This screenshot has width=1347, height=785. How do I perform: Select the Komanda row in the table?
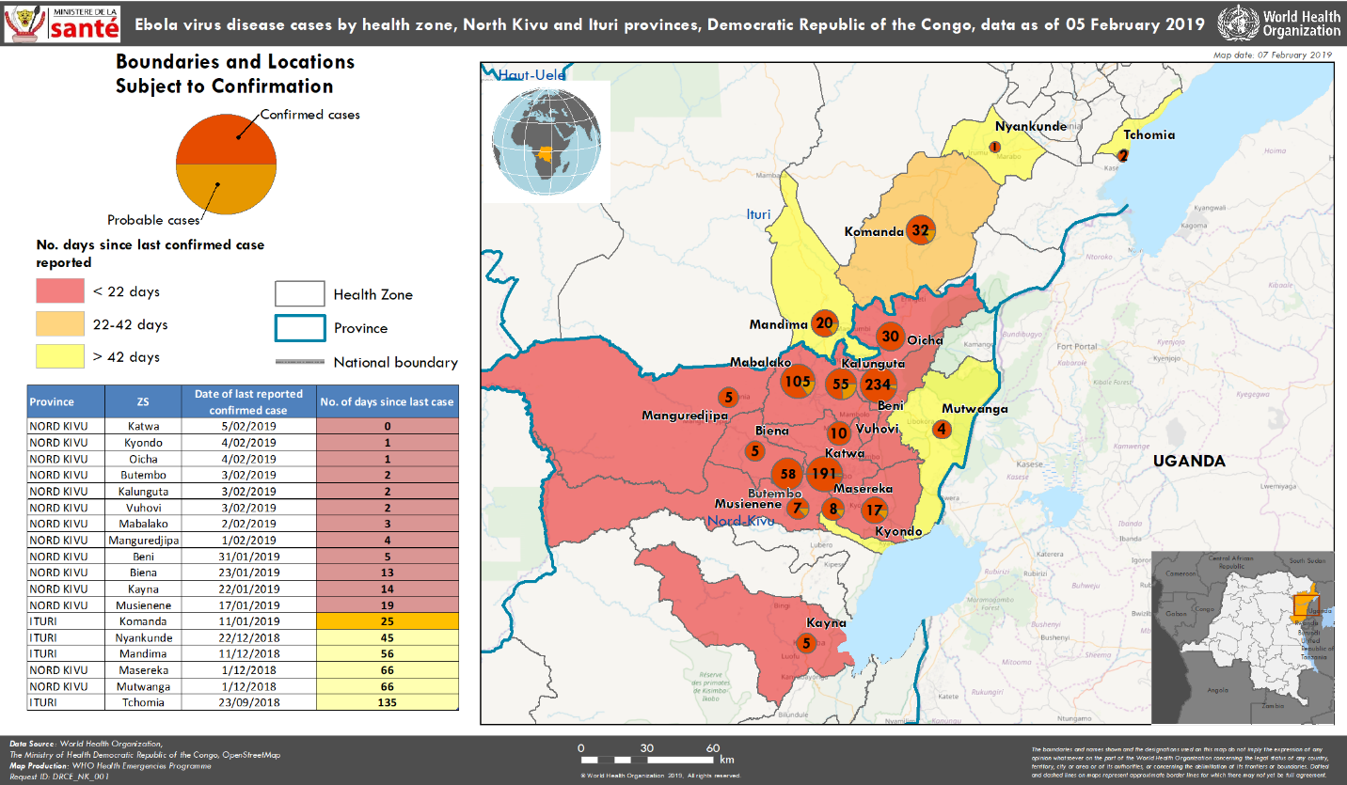pyautogui.click(x=243, y=621)
